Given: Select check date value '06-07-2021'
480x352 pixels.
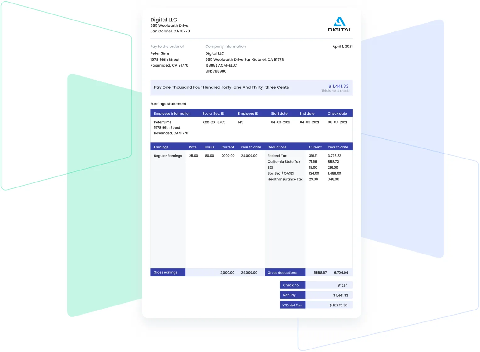Looking at the screenshot, I should point(337,122).
